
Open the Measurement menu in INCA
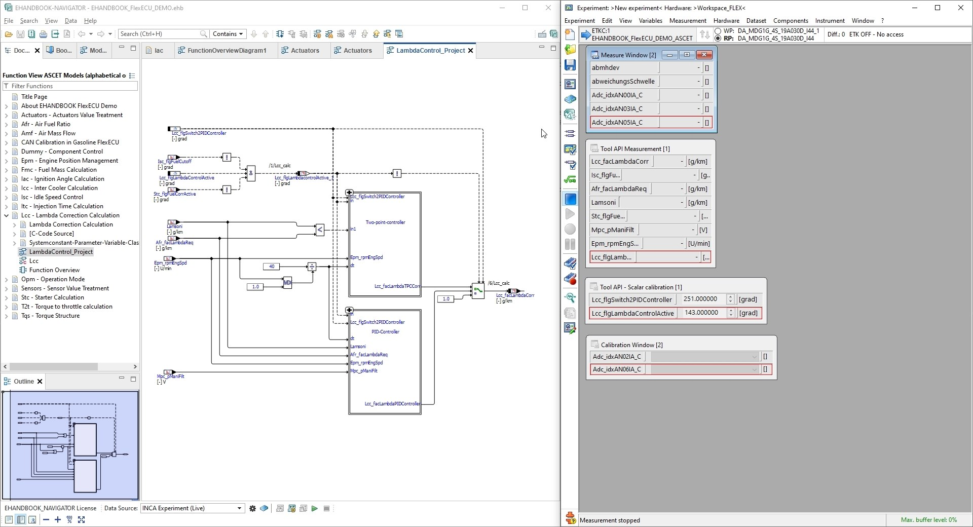tap(687, 21)
